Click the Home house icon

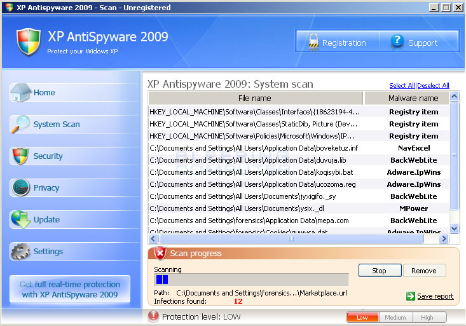pos(20,92)
